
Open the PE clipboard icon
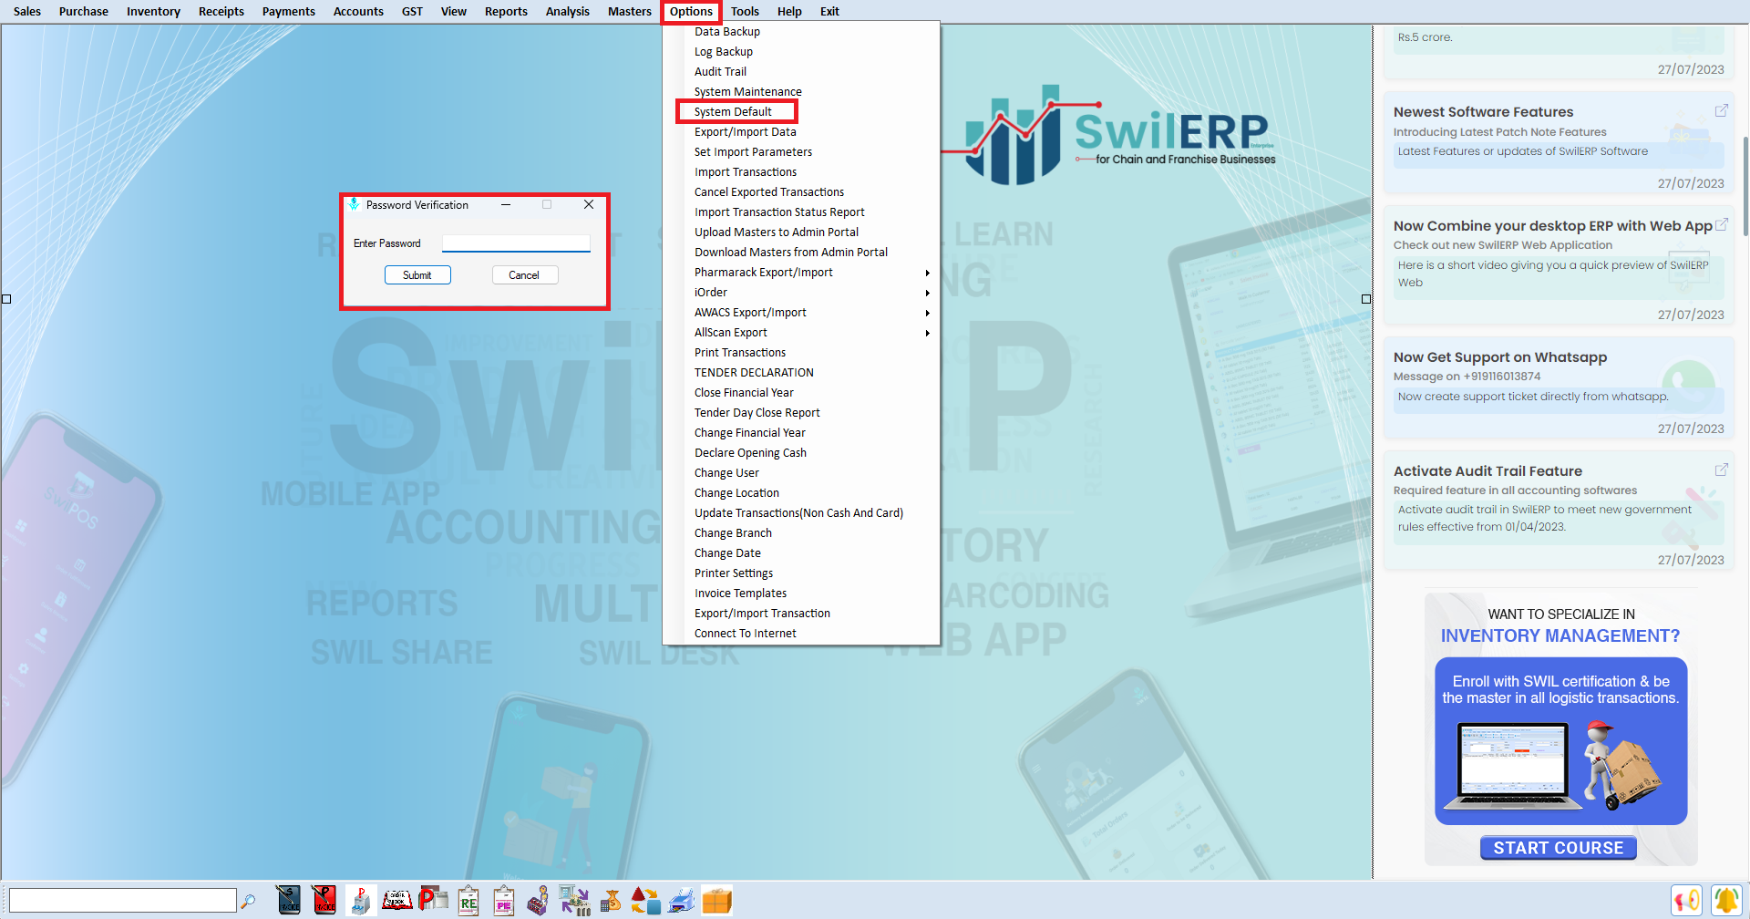coord(504,900)
